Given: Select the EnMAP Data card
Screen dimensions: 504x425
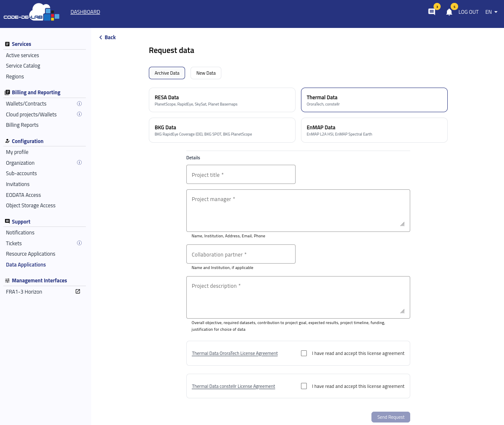Looking at the screenshot, I should pyautogui.click(x=374, y=130).
